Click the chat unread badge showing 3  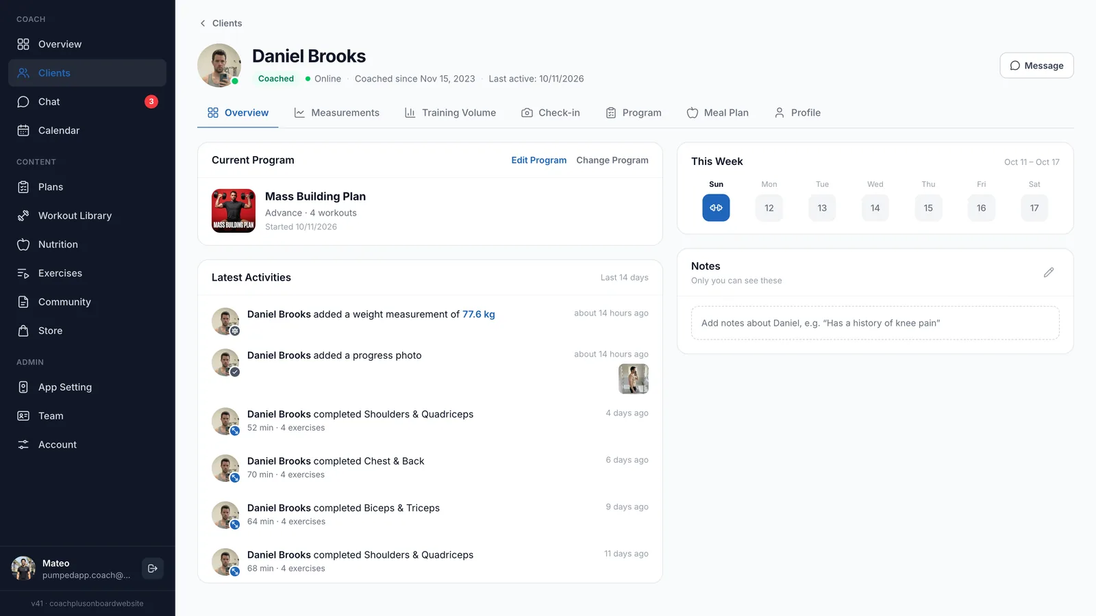click(151, 102)
